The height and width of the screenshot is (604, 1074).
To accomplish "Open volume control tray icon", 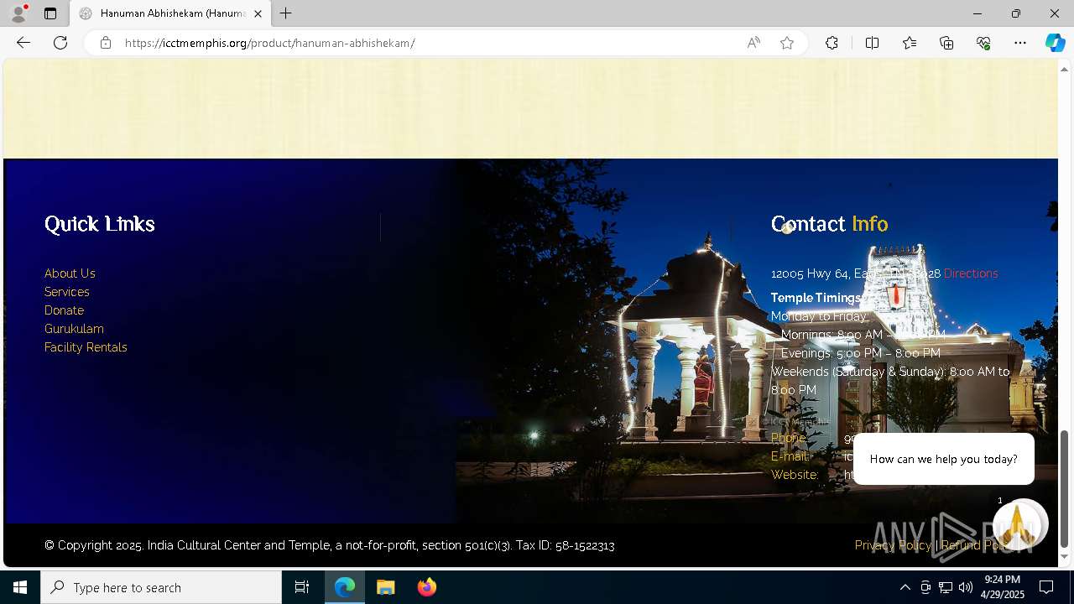I will click(965, 587).
